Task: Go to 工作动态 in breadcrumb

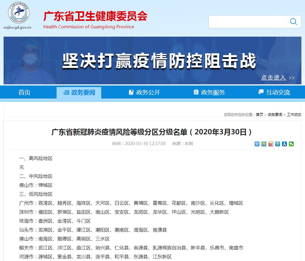Action: 294,115
